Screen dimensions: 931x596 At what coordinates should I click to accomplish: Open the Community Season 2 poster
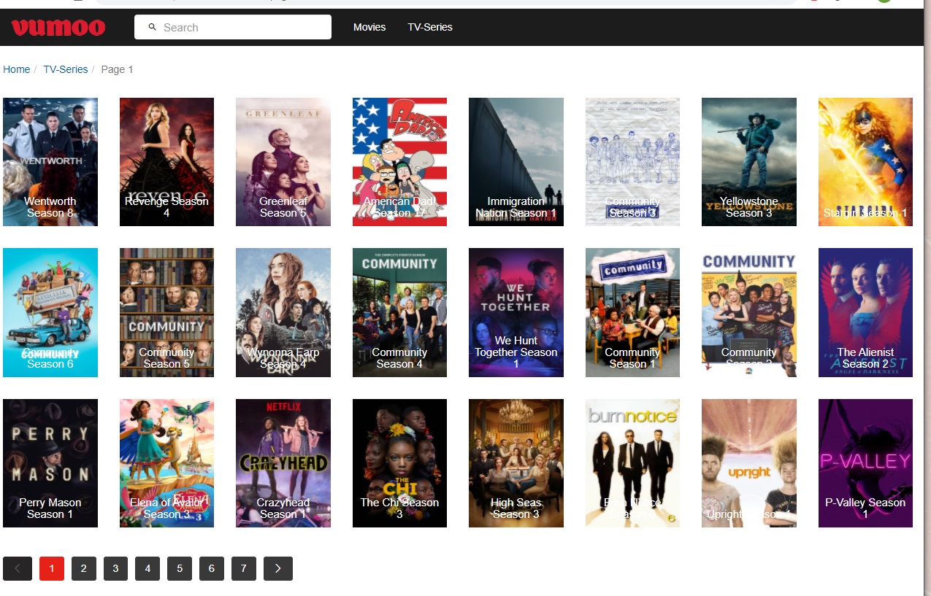[749, 312]
